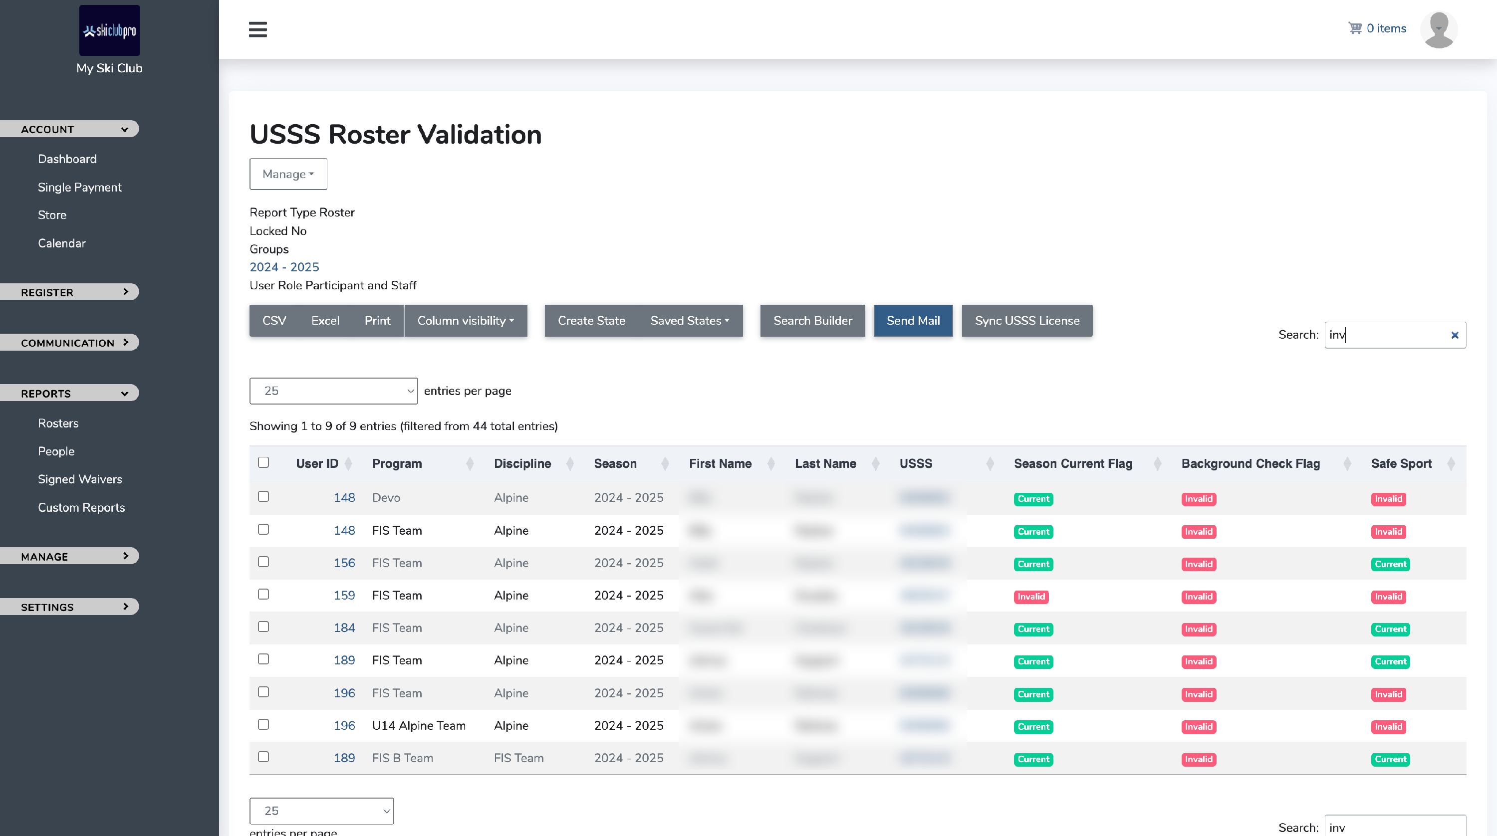The image size is (1497, 836).
Task: Sort by the User ID column arrows
Action: pyautogui.click(x=348, y=463)
